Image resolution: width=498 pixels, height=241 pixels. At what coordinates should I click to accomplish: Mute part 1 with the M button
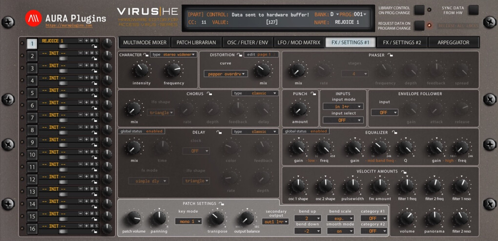pyautogui.click(x=91, y=41)
